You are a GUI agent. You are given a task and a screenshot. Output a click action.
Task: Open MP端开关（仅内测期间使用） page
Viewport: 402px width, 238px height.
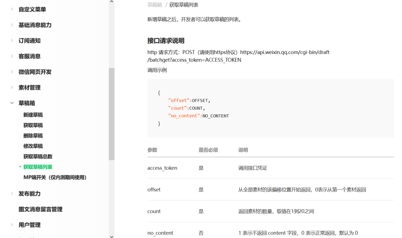coord(55,177)
